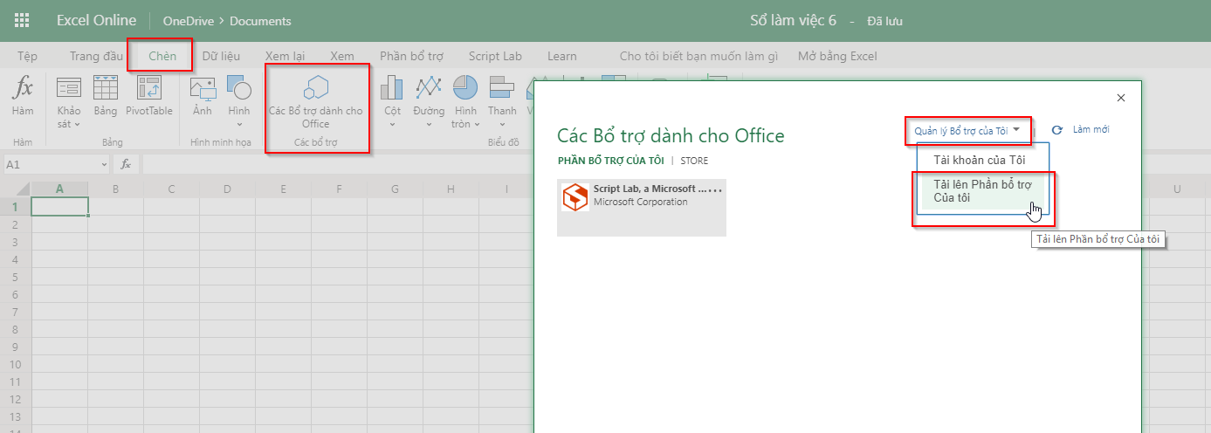Switch to the Trang đầu tab
Viewport: 1211px width, 433px height.
pyautogui.click(x=96, y=56)
